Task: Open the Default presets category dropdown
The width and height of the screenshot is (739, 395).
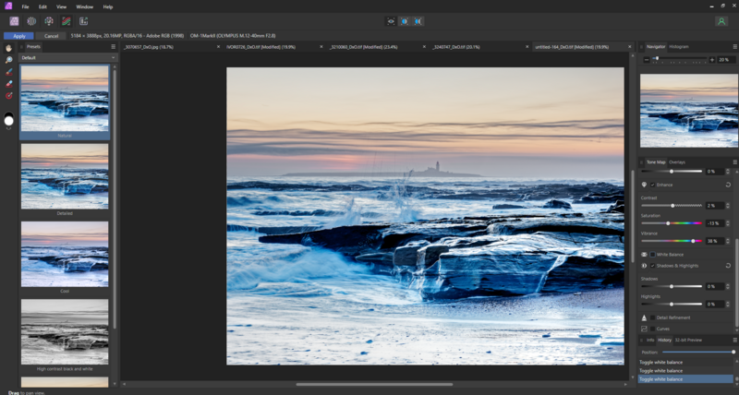Action: click(67, 57)
